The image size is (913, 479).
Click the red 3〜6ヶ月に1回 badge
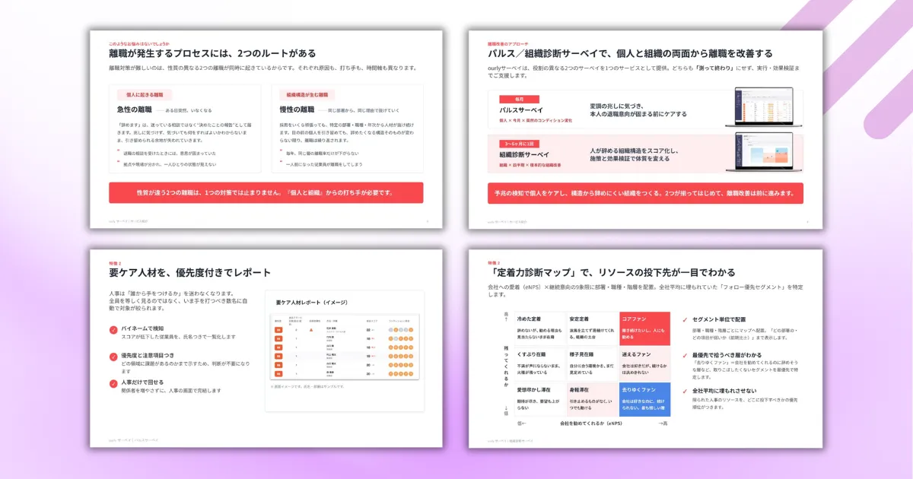click(519, 144)
